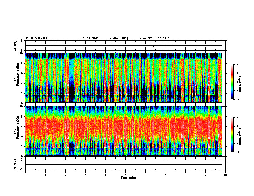Click the ch.1 color scale '-6' label
This screenshot has width=254, height=196.
pos(237,65)
